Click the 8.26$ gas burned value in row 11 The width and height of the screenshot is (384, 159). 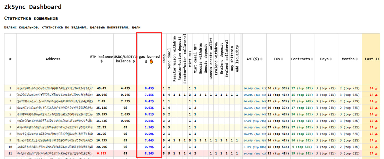tap(149, 153)
